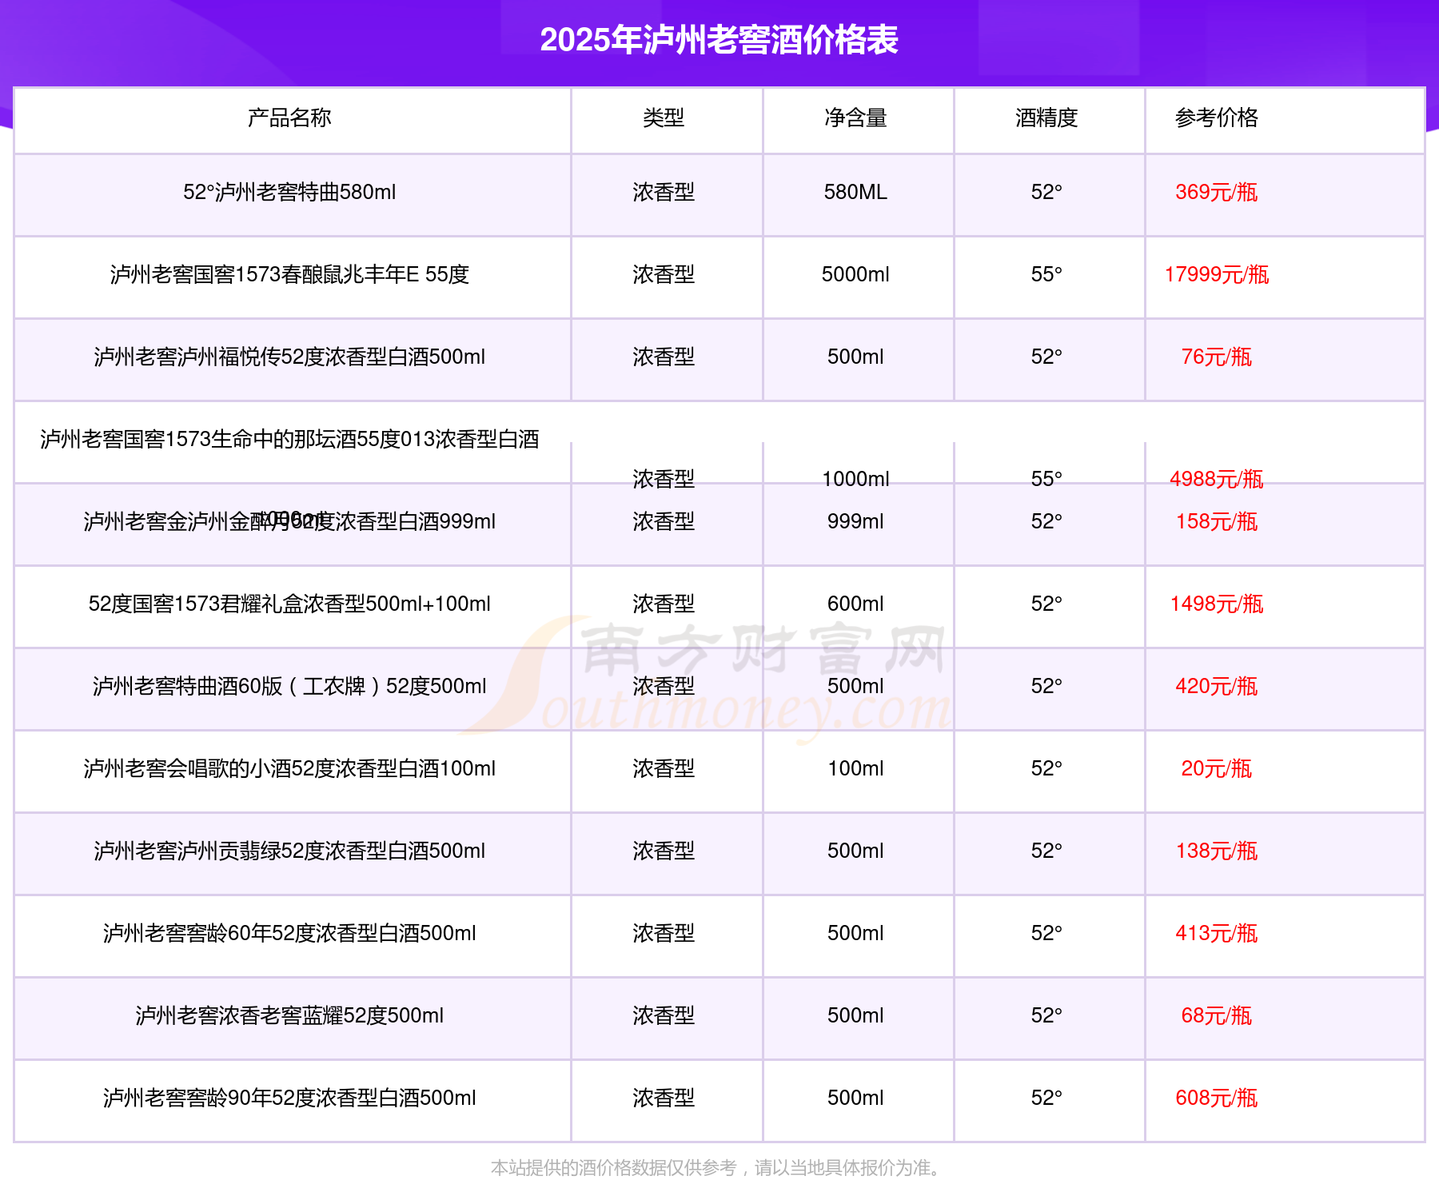Click product "泸州老窖窖龄90年52度浓香型白酒500ml"
The image size is (1439, 1180).
(289, 1098)
